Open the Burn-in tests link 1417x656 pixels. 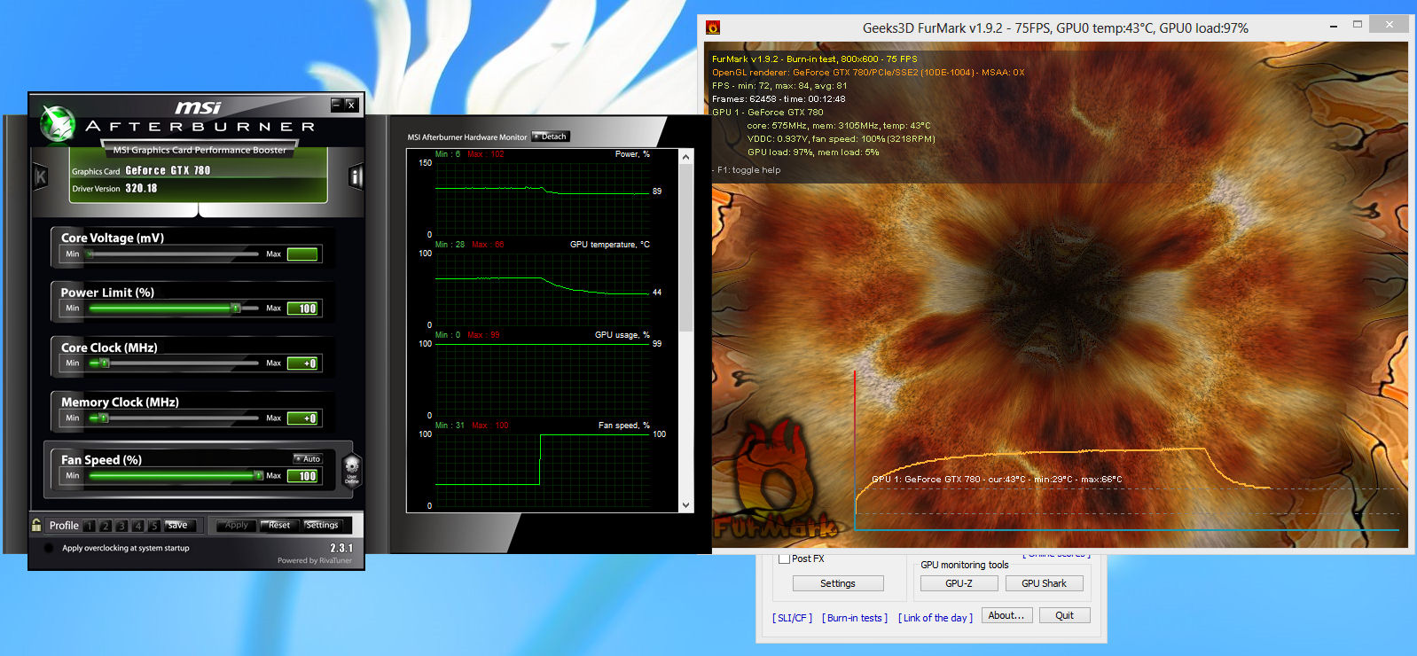(x=855, y=618)
